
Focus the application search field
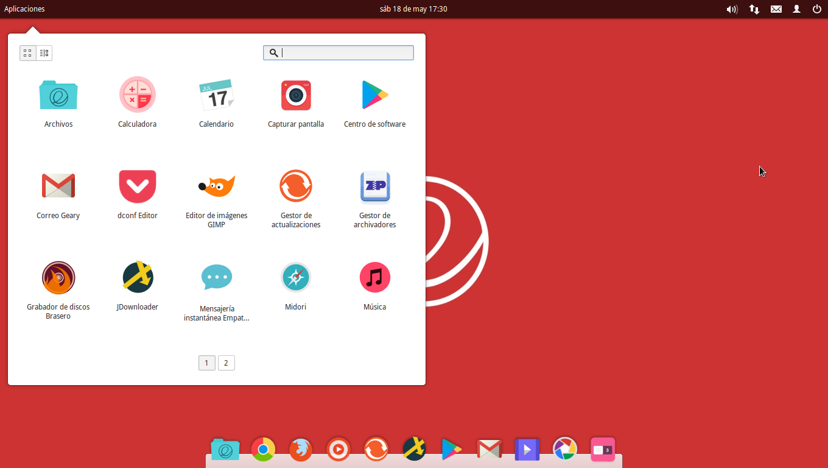click(339, 53)
